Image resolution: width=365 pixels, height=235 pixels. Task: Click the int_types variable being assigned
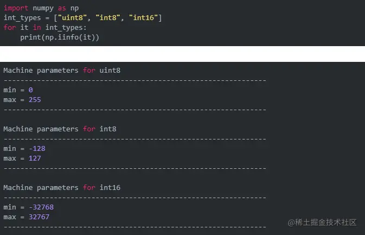22,18
